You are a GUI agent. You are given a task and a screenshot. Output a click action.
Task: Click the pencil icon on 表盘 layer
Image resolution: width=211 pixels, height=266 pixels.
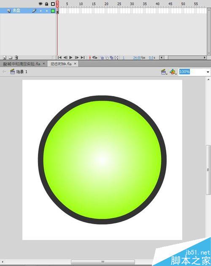[34, 11]
